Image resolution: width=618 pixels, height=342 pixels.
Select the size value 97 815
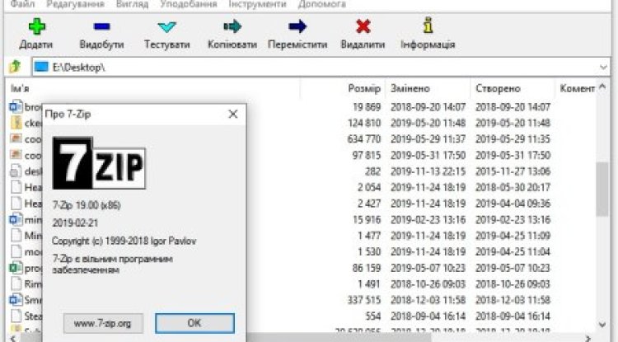coord(367,155)
